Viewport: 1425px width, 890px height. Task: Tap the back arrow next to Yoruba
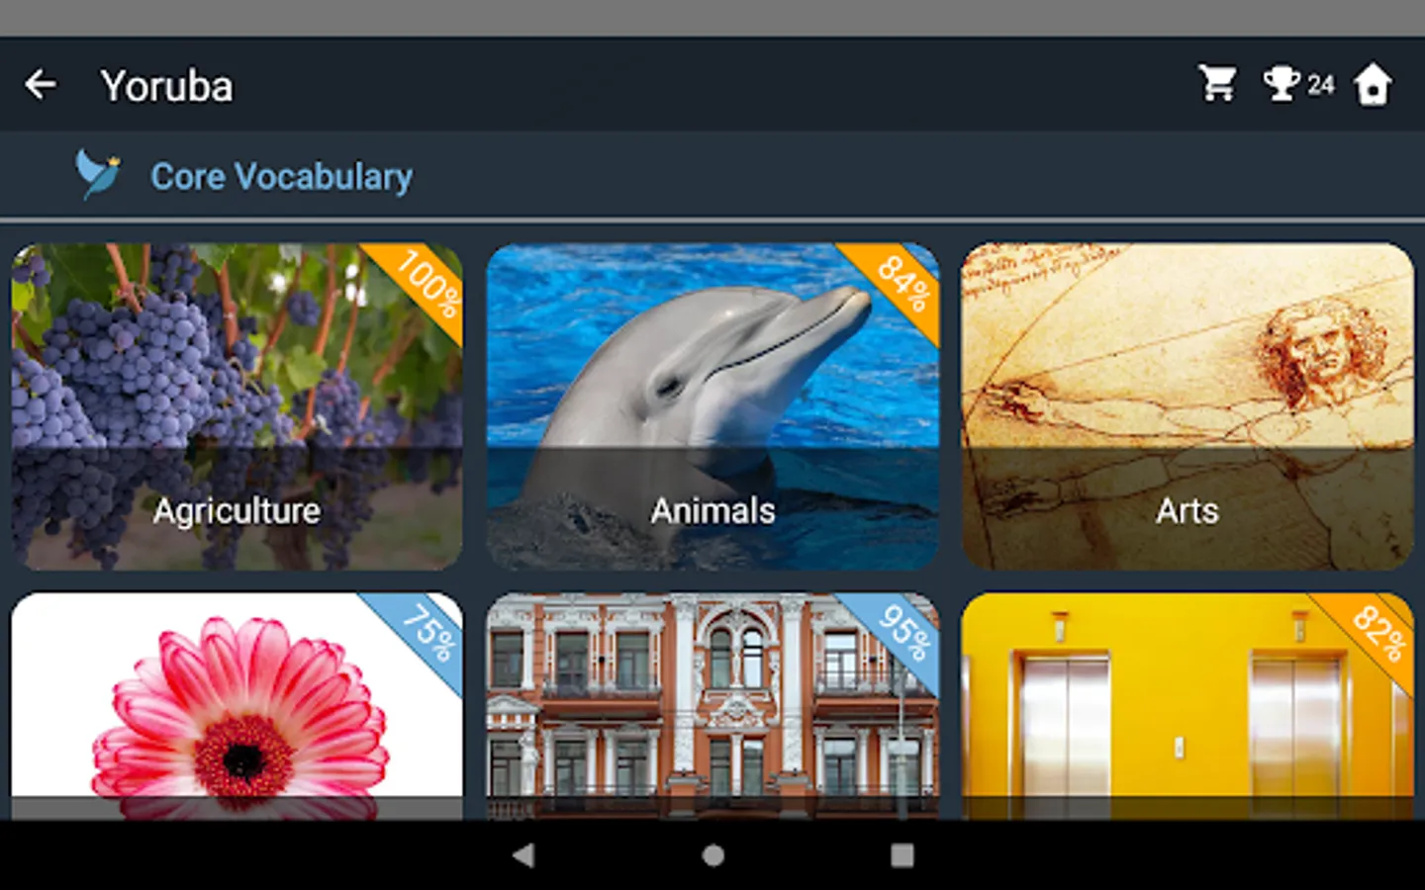click(41, 85)
